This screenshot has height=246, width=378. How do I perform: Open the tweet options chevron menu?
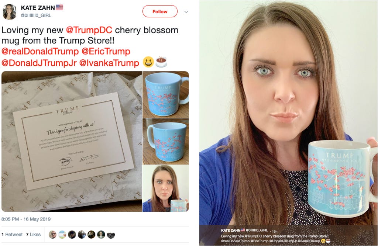[x=186, y=12]
